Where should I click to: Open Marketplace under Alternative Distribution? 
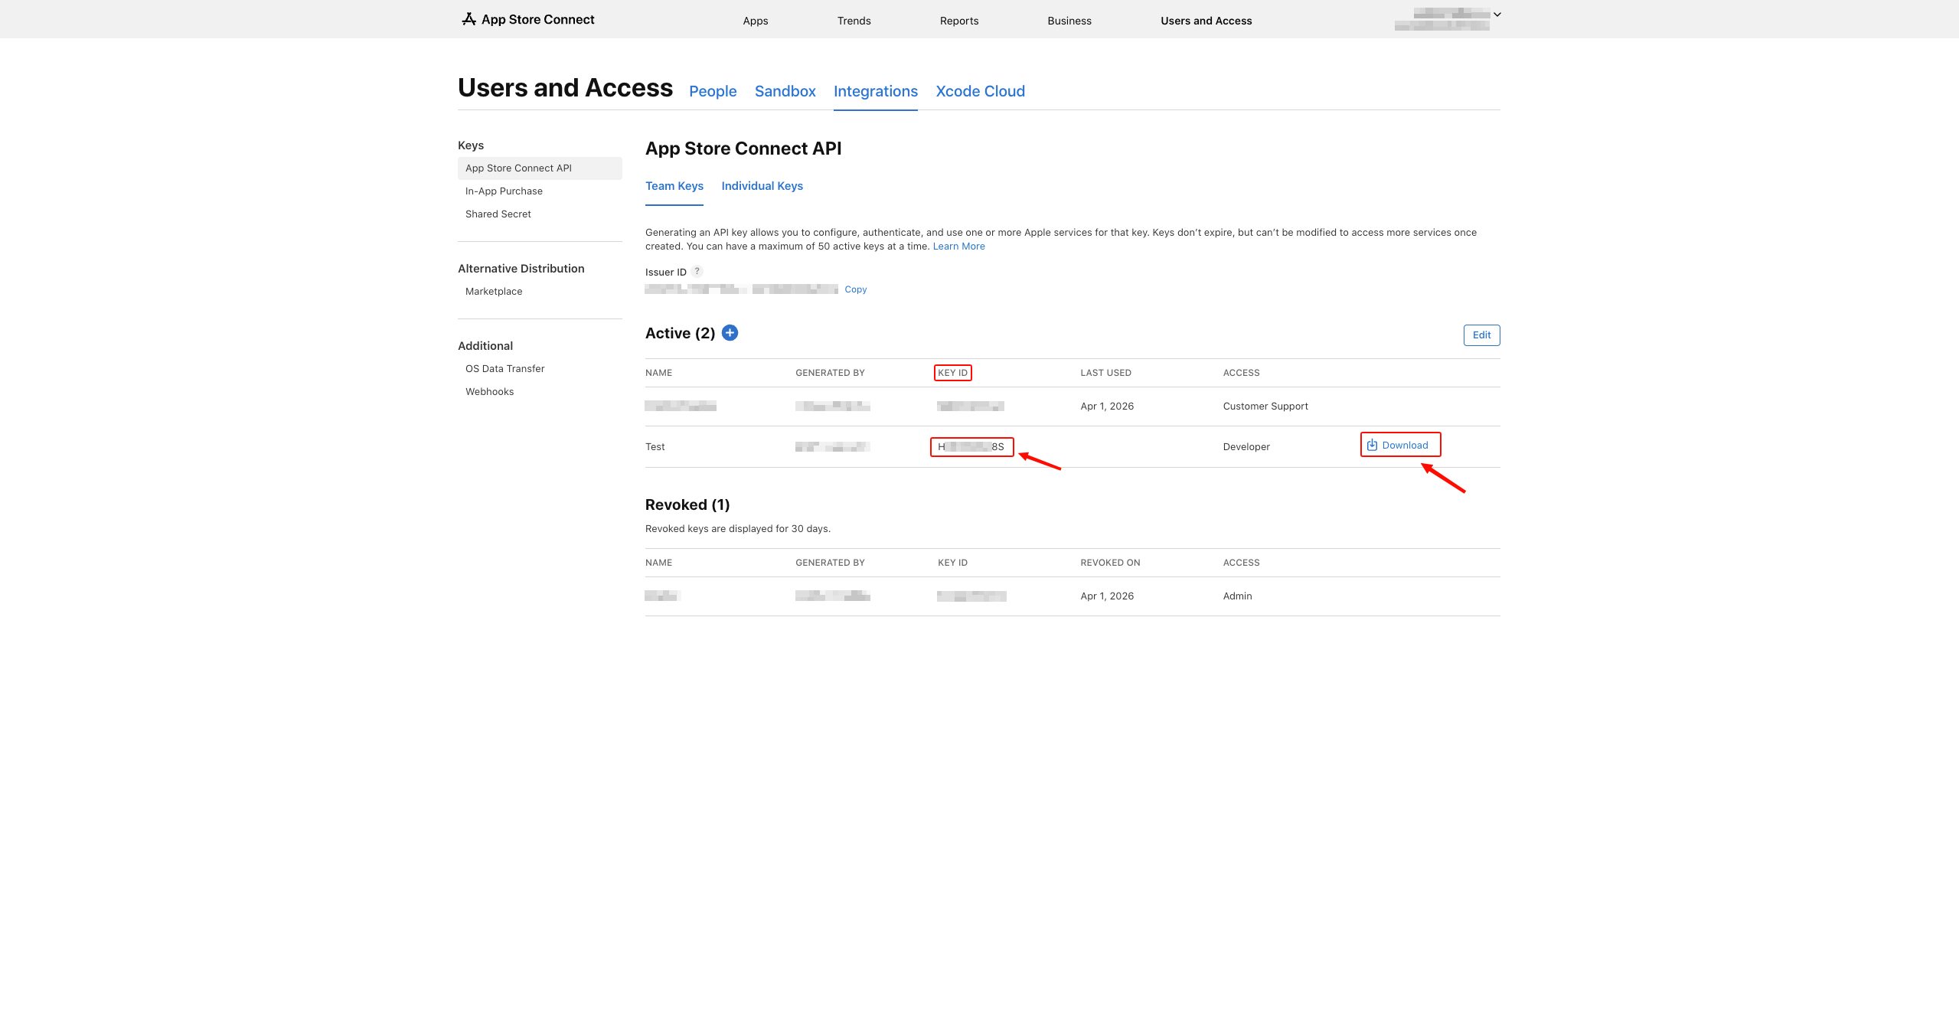pos(494,292)
